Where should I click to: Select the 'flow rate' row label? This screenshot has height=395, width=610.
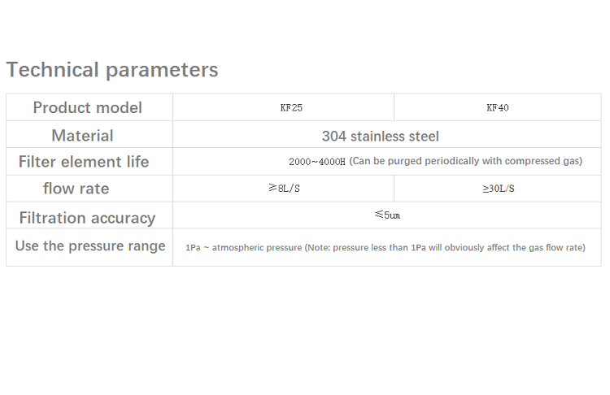(76, 189)
